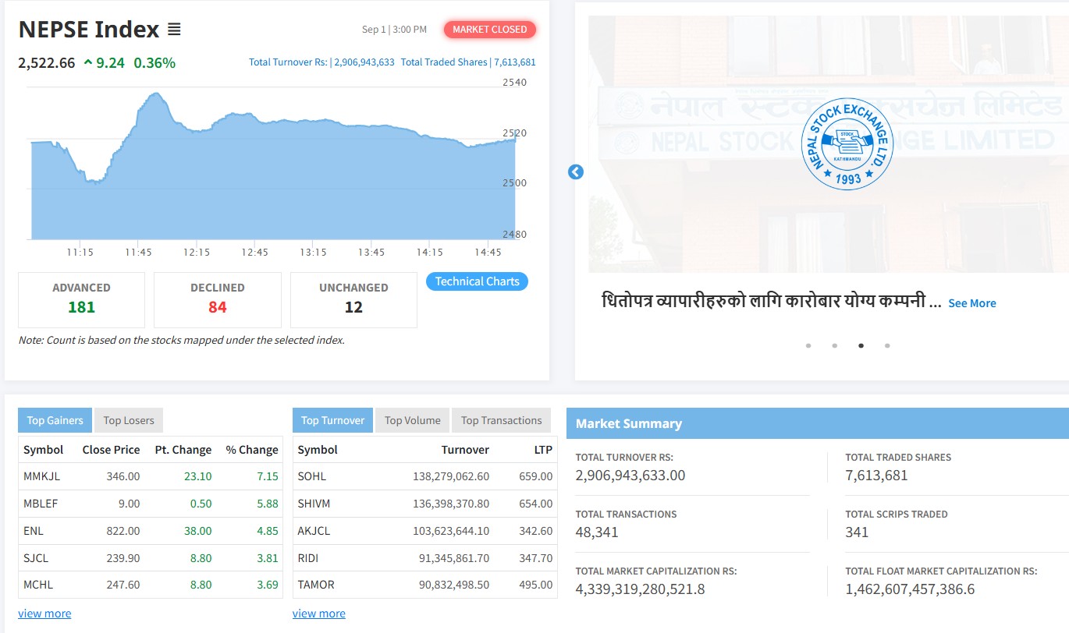Click the Unchanged 12 count box
The image size is (1069, 633).
tap(353, 299)
